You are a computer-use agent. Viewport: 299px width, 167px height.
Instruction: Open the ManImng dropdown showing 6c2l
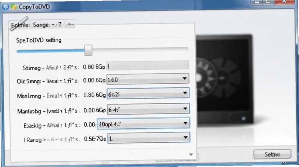coord(148,93)
